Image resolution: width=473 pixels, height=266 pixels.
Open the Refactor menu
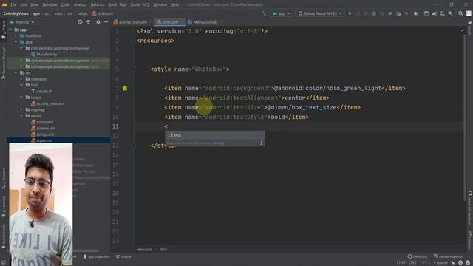tap(98, 5)
